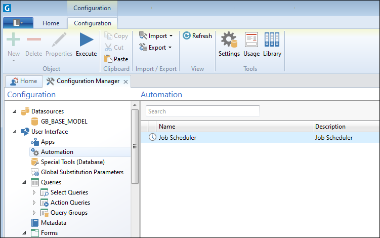Image resolution: width=380 pixels, height=238 pixels.
Task: Collapse the Datasources tree node
Action: pos(15,111)
